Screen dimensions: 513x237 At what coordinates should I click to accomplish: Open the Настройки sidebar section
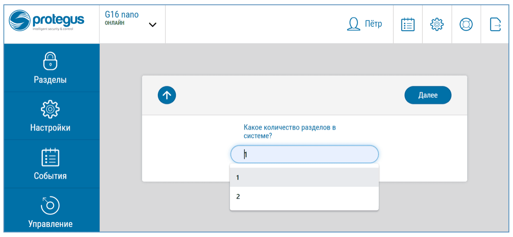coord(50,127)
